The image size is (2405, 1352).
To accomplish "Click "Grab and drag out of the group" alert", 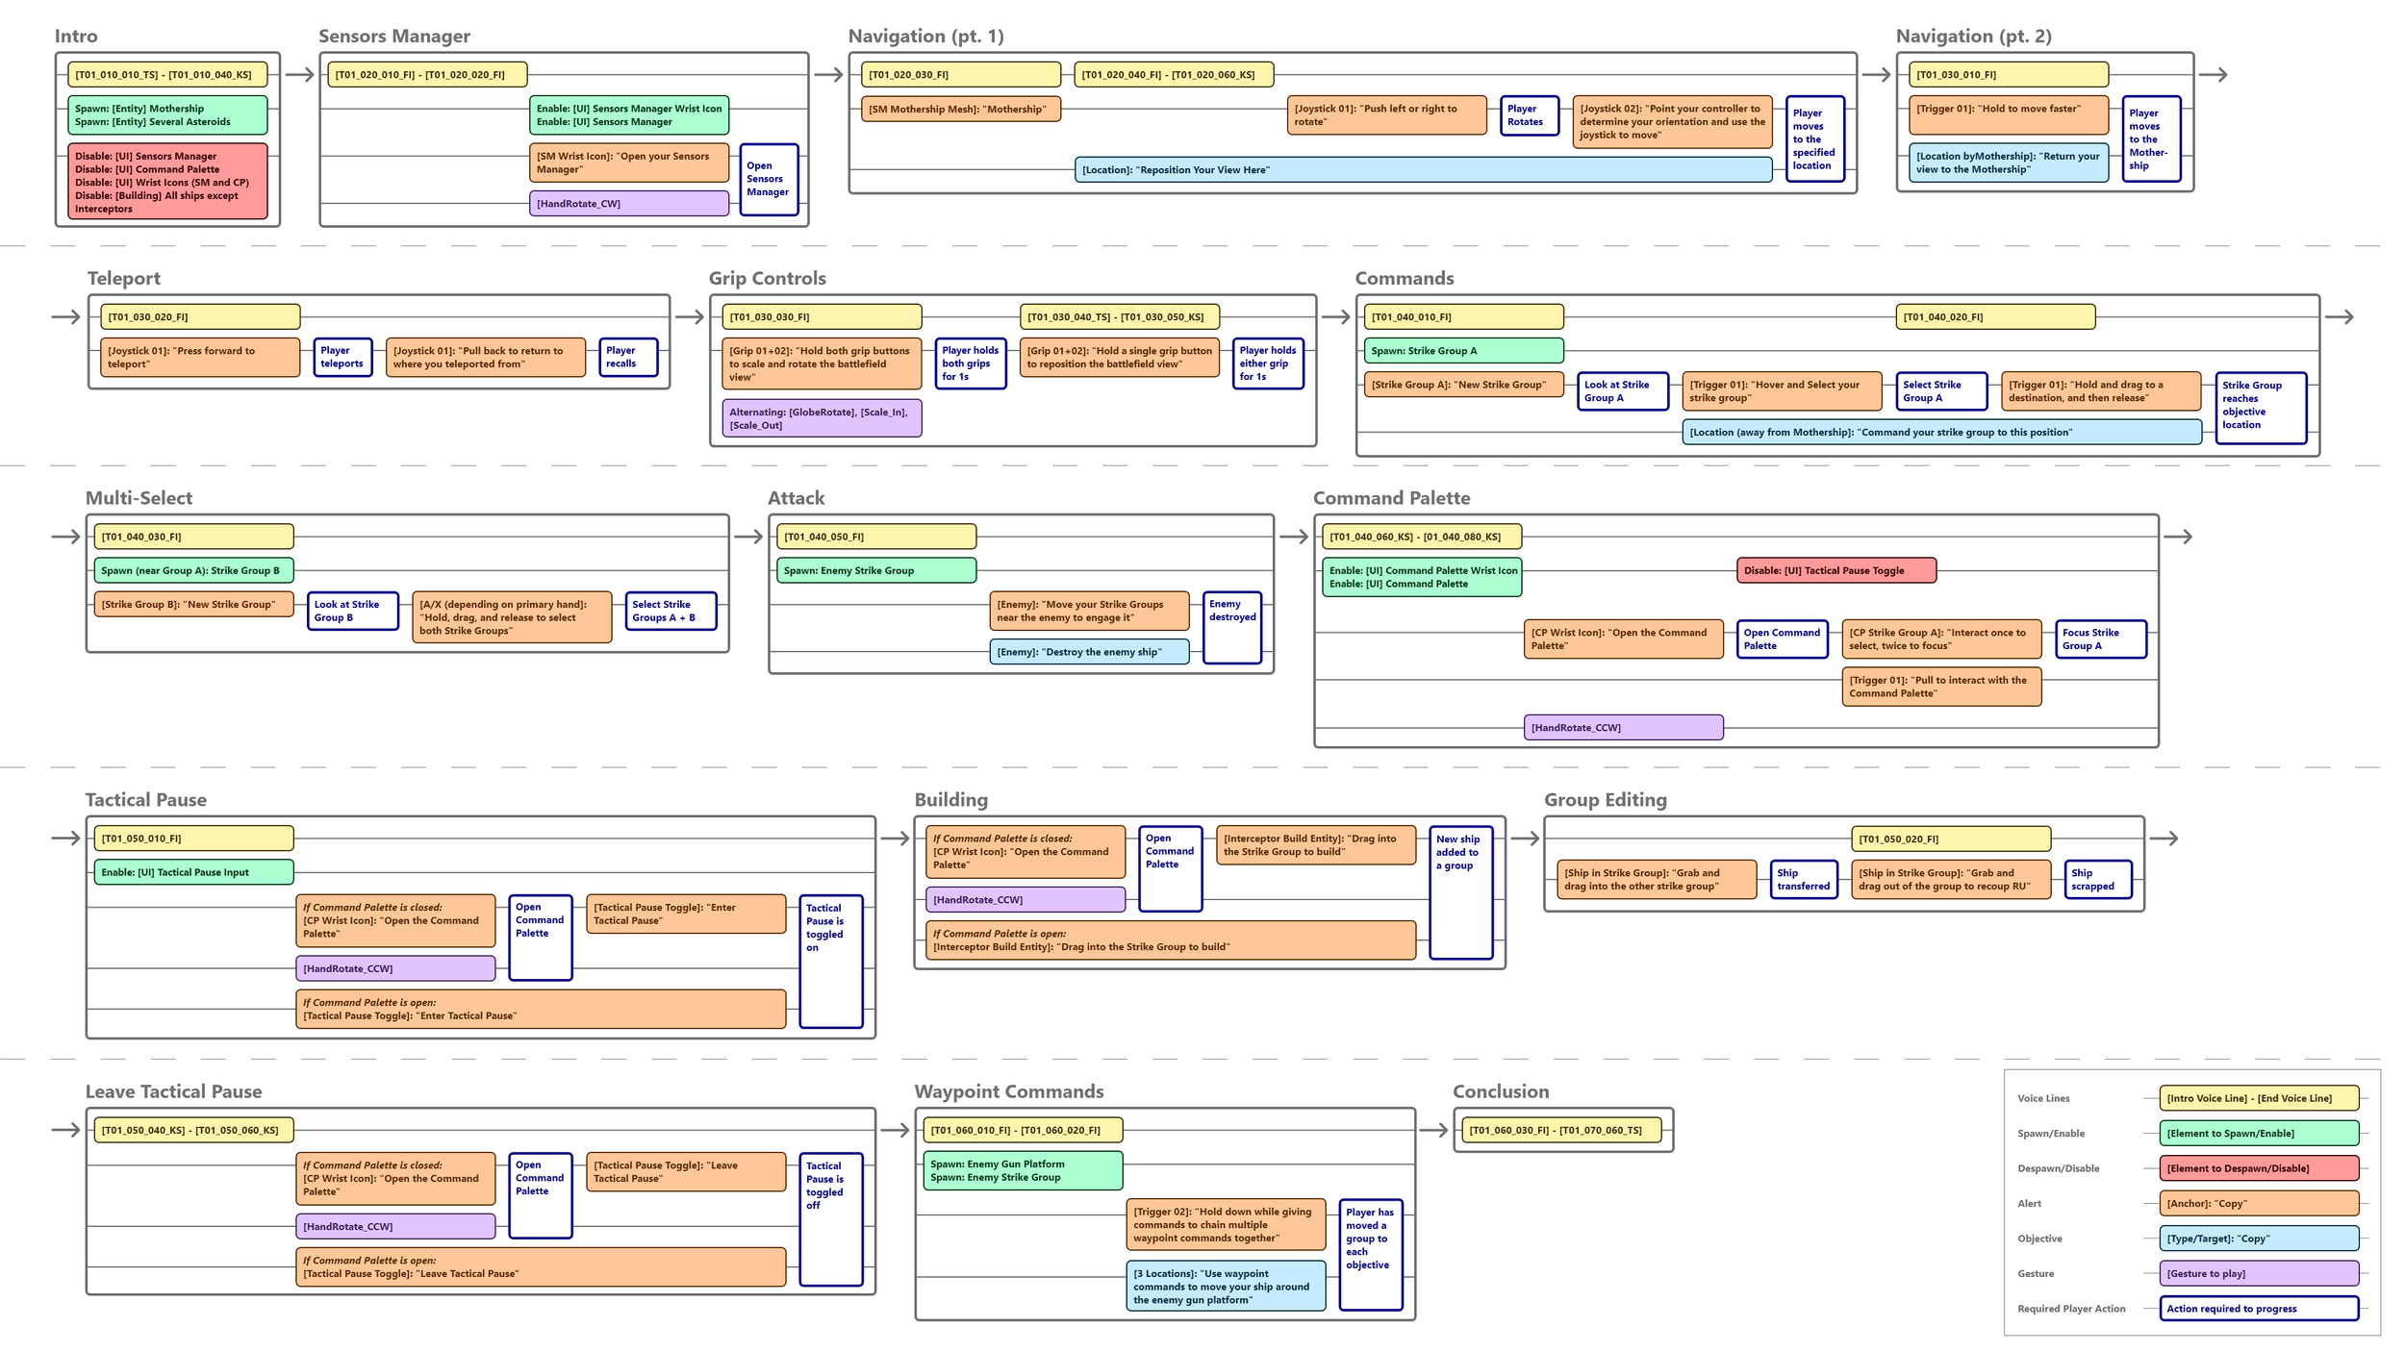I will click(1951, 880).
